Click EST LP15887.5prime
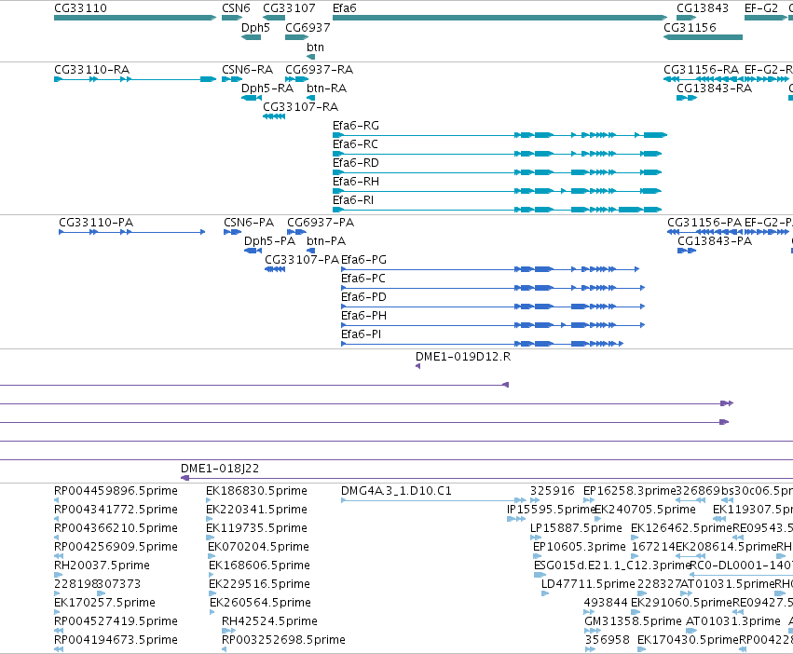This screenshot has height=654, width=793. (x=576, y=528)
